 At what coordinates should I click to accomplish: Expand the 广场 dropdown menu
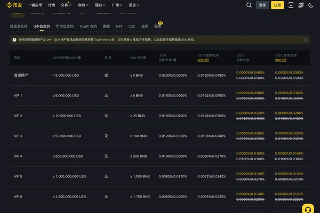(117, 5)
